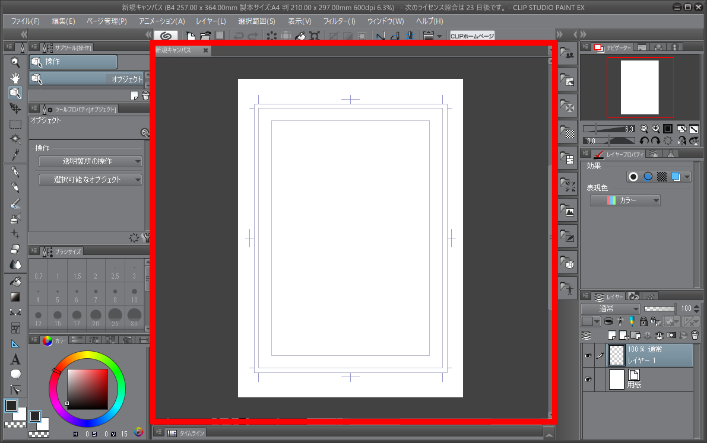Rotate the navigator view left
Viewport: 707px width, 443px height.
pos(644,141)
